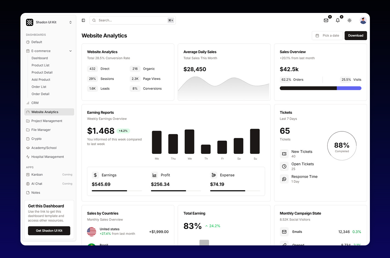390x258 pixels.
Task: Open Academy/School in sidebar
Action: (49, 148)
